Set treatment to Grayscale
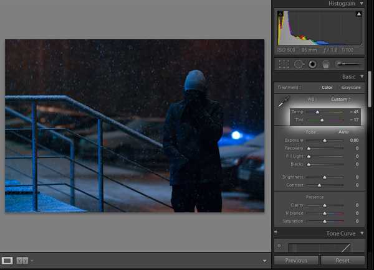 (x=351, y=88)
